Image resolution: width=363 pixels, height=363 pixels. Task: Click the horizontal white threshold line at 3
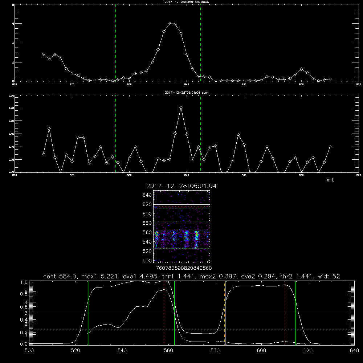coord(192,313)
